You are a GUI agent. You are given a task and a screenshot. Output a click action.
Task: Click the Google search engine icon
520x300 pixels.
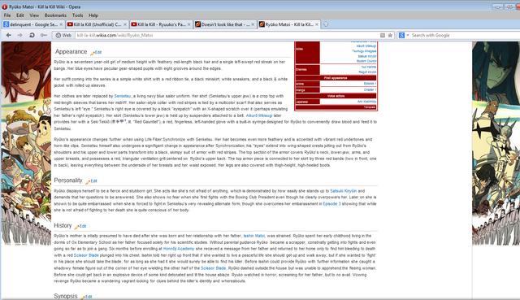tap(401, 35)
